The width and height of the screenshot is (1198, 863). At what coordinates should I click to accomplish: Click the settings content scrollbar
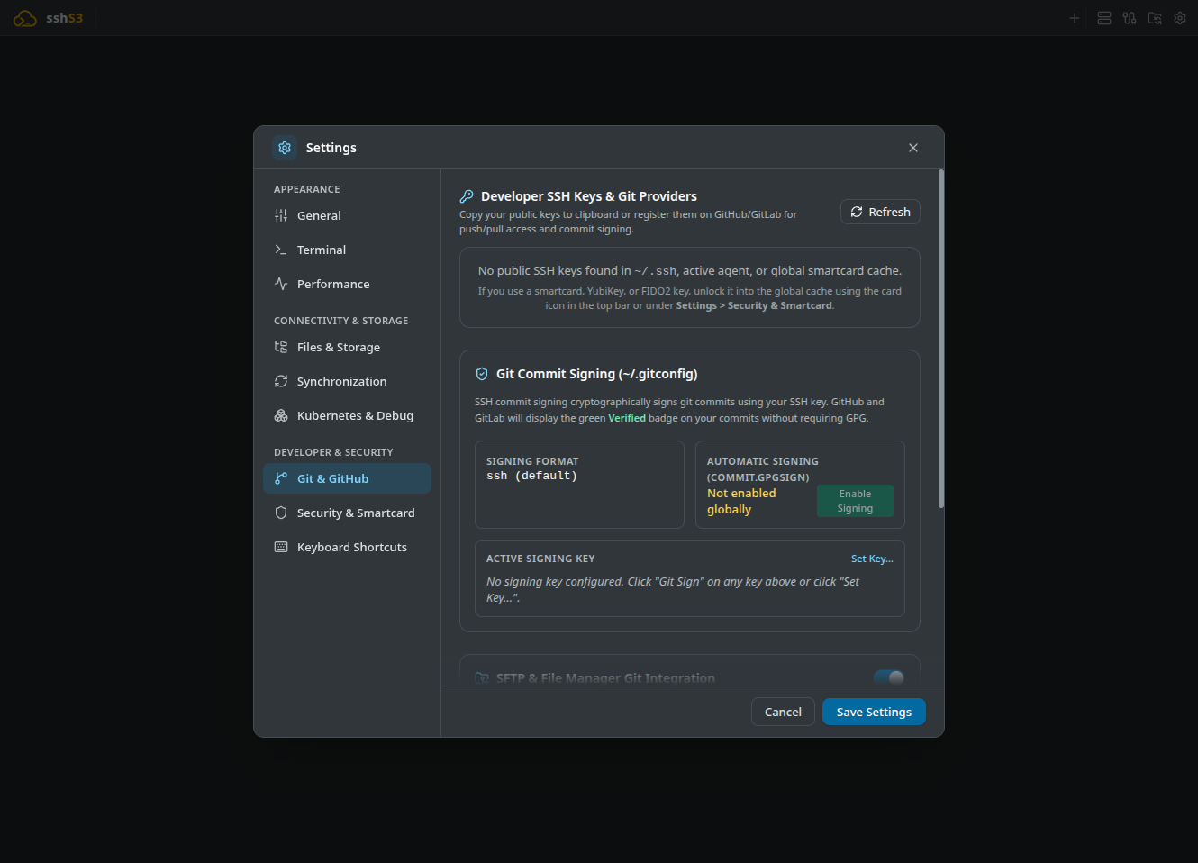tap(941, 339)
